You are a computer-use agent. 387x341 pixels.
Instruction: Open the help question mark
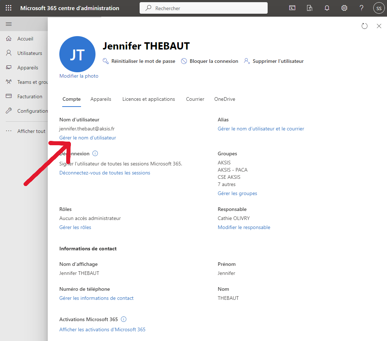361,8
